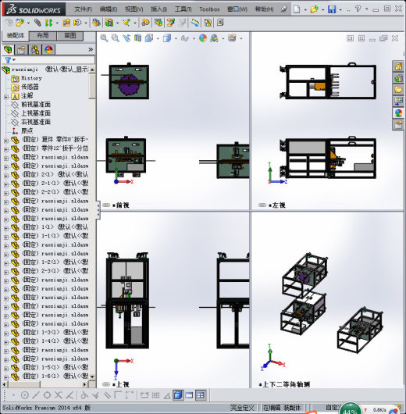
Task: Toggle link views icon beside *上视 label
Action: click(x=106, y=384)
